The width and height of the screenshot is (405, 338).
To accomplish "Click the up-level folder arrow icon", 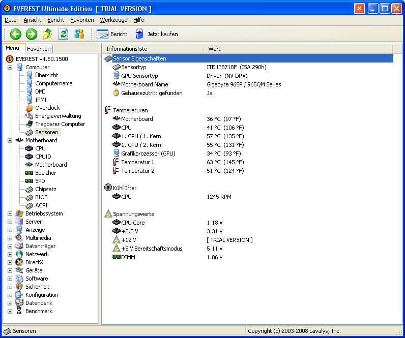I will (47, 34).
